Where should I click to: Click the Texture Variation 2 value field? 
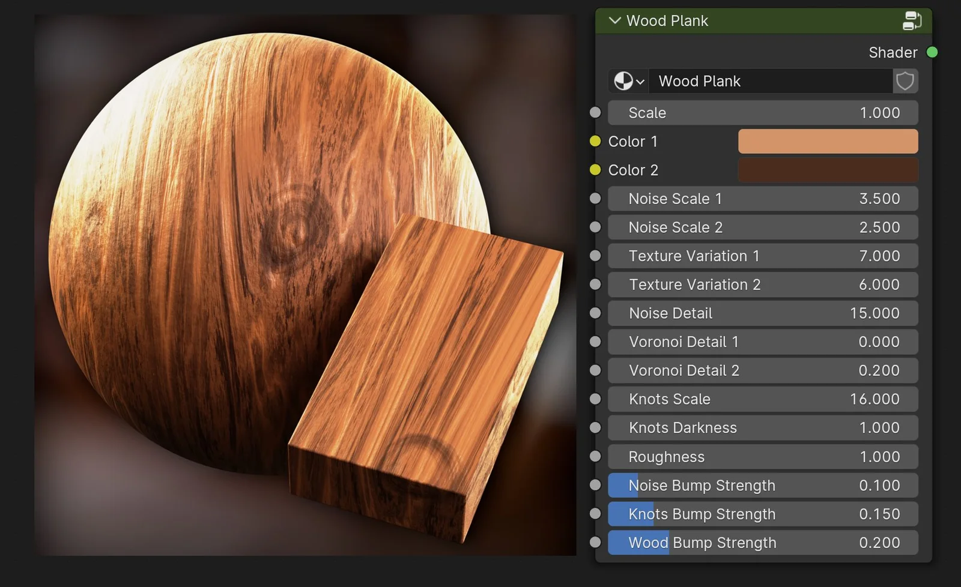point(762,284)
